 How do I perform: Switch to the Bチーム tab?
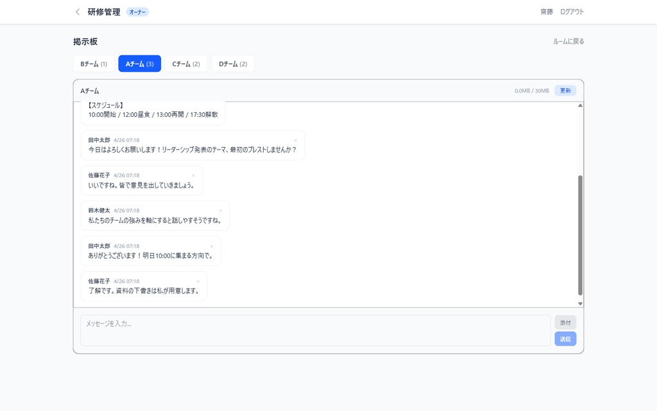(92, 64)
